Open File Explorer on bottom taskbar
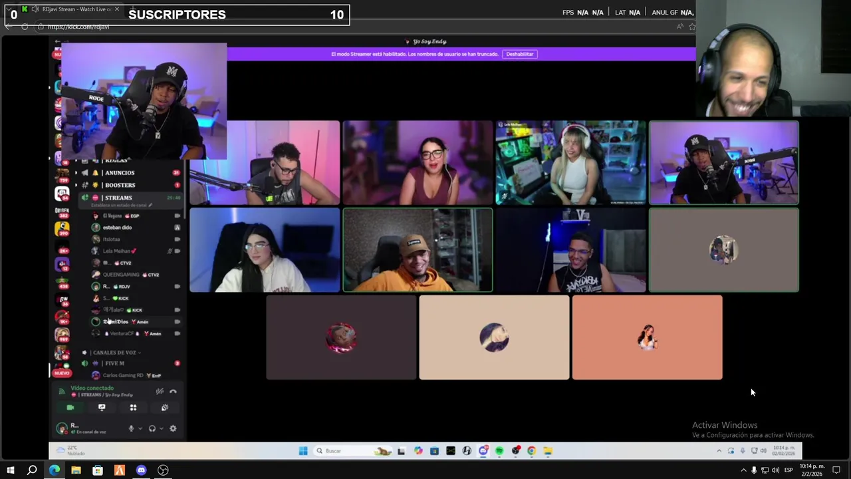The image size is (851, 479). click(x=76, y=470)
